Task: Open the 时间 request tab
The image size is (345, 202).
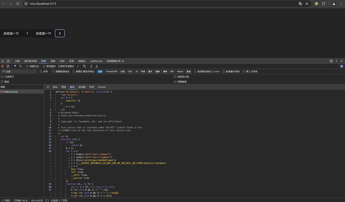Action: pos(92,87)
